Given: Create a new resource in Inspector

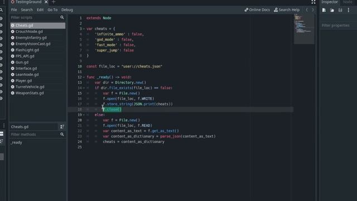Looking at the screenshot, I should [324, 10].
